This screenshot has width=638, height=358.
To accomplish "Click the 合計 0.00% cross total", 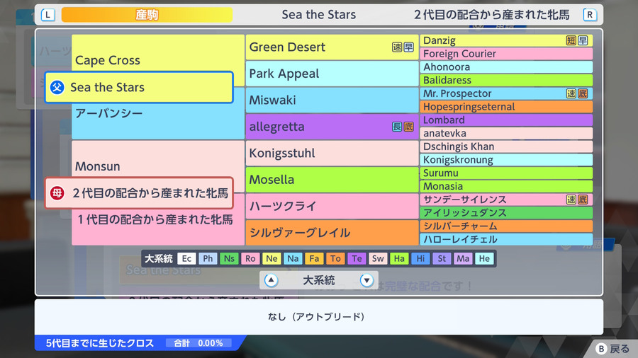I will (198, 343).
